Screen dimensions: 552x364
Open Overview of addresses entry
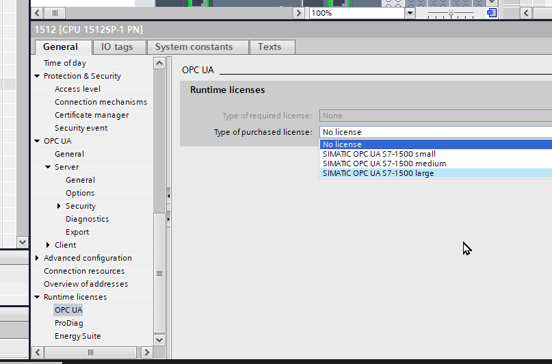point(86,284)
